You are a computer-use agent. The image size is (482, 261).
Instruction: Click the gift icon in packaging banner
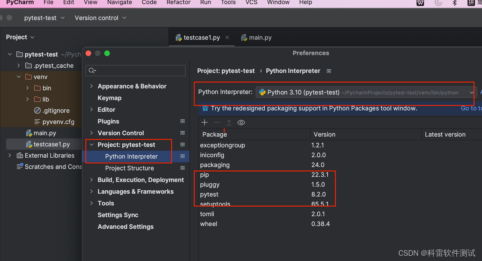205,108
